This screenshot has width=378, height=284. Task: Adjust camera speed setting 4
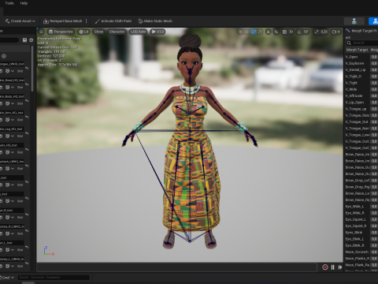[336, 32]
